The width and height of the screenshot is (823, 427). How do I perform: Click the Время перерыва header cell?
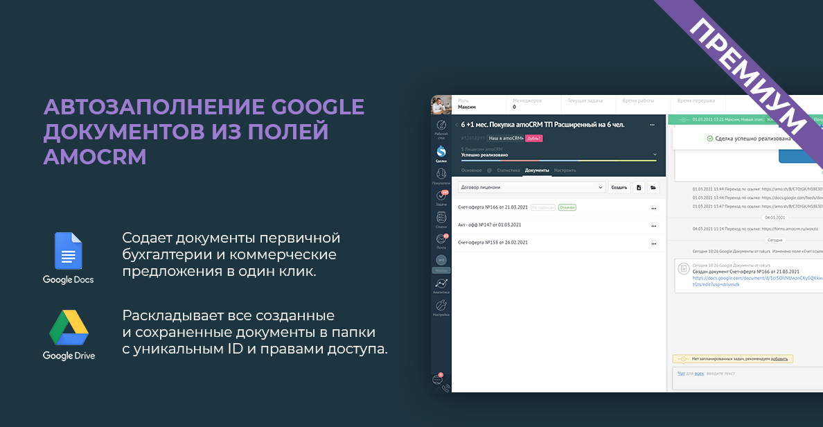[698, 103]
